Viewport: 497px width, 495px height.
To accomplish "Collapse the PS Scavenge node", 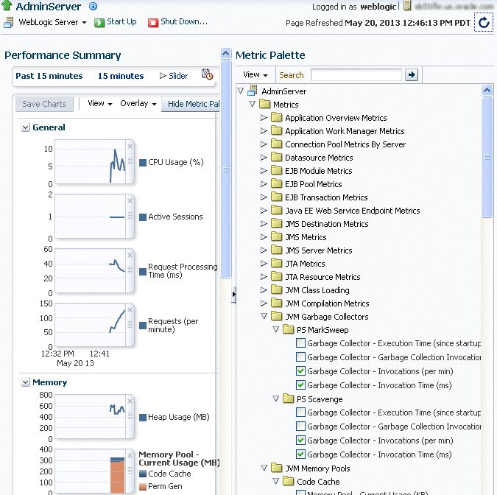I will click(276, 399).
